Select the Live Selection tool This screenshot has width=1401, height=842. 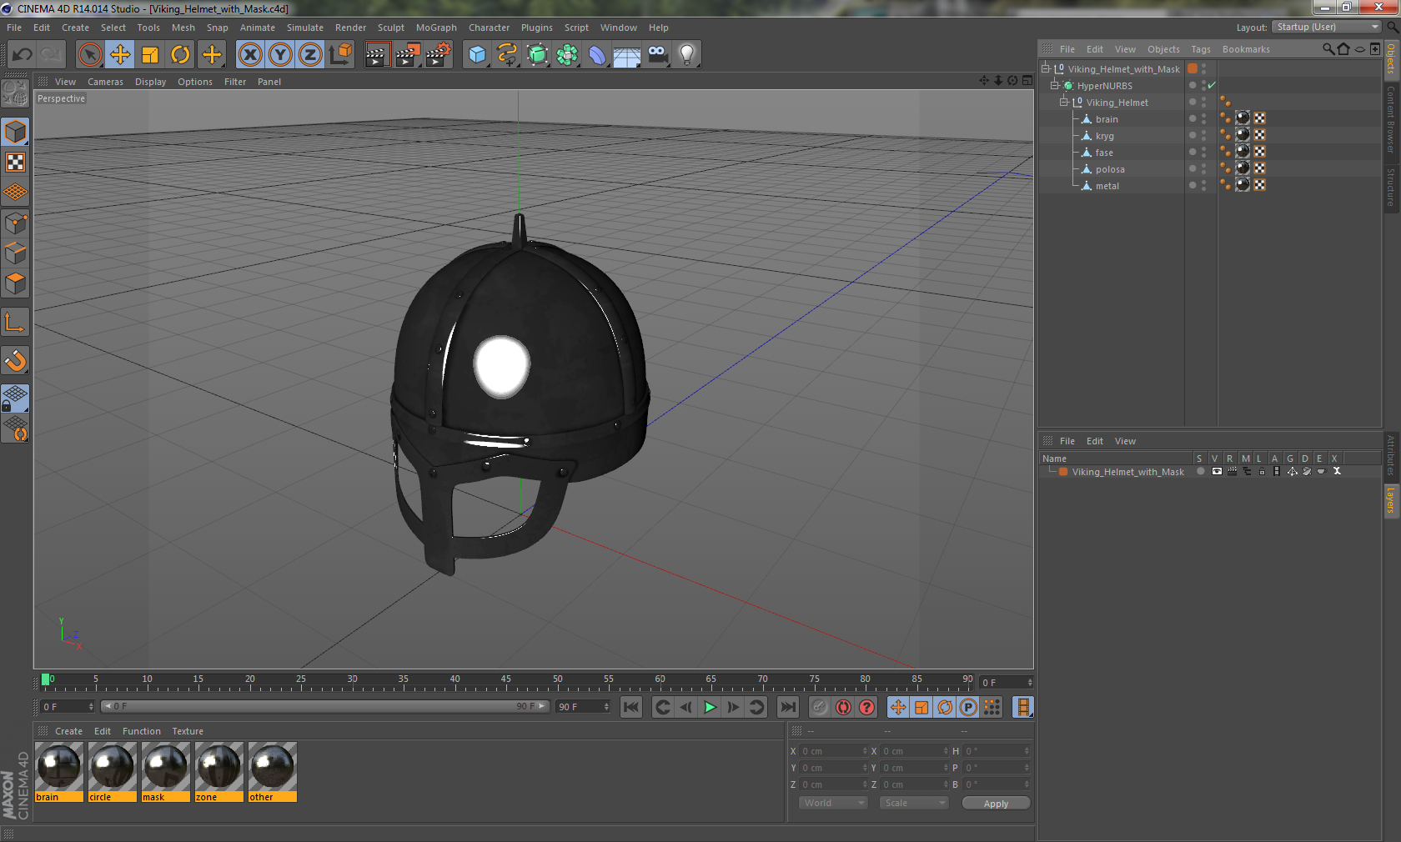89,55
